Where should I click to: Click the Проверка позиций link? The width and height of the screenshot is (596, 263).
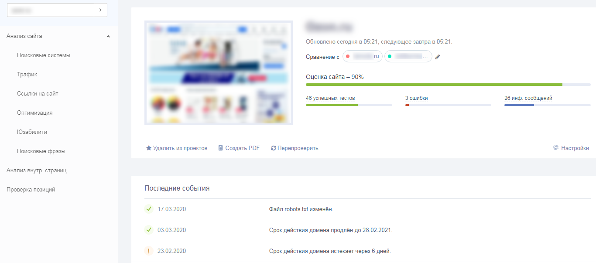(31, 190)
